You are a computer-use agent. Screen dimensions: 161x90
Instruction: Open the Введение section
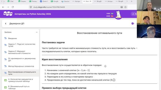21,38
